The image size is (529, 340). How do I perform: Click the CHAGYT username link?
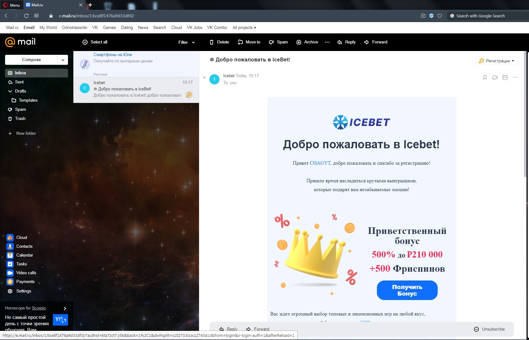click(320, 163)
